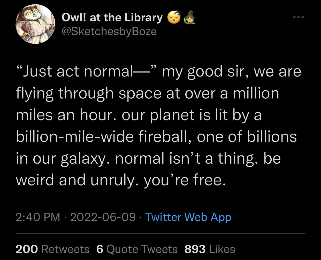Open the three-dot more options menu
The image size is (321, 260).
299,17
